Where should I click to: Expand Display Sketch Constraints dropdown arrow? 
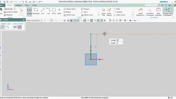(172, 15)
